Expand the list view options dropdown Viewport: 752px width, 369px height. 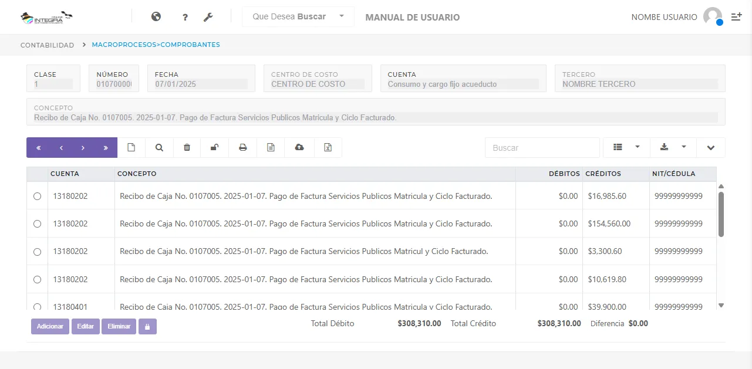pos(626,148)
